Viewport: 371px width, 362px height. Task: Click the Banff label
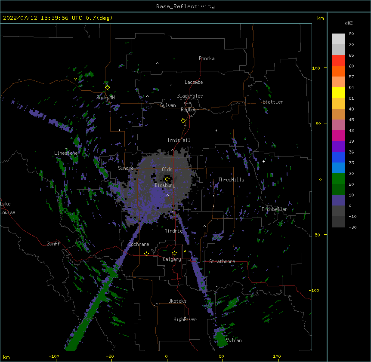click(x=53, y=244)
